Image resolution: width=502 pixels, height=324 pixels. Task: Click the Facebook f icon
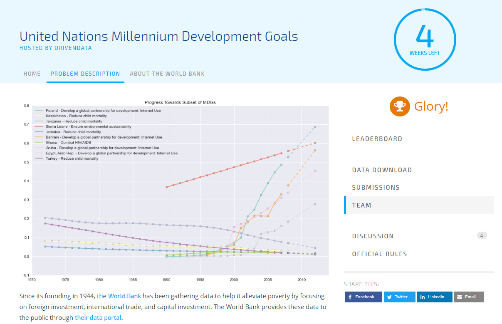350,297
